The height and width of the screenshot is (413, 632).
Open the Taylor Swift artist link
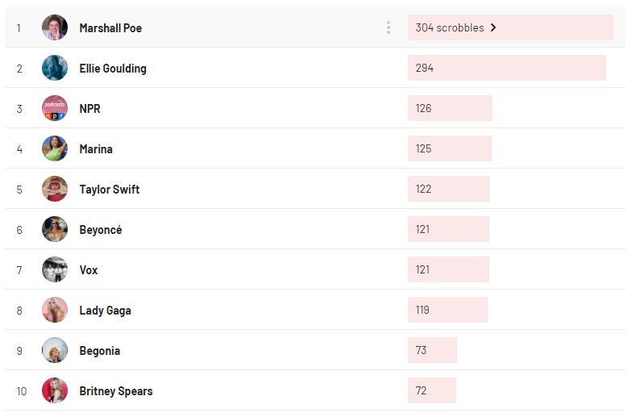tap(109, 190)
